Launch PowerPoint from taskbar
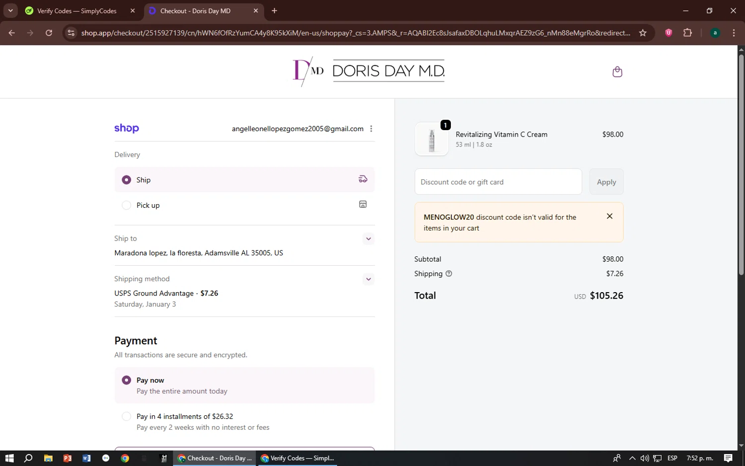Viewport: 745px width, 466px height. click(x=68, y=458)
